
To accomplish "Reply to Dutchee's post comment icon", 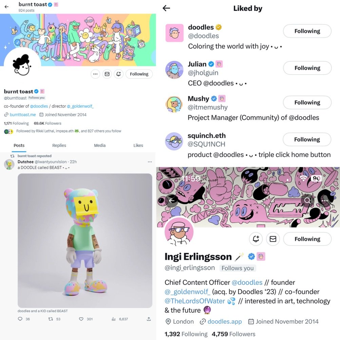I will coord(20,319).
